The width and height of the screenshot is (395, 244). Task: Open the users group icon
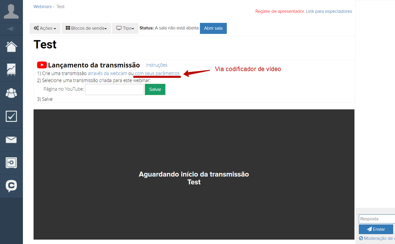(x=11, y=93)
